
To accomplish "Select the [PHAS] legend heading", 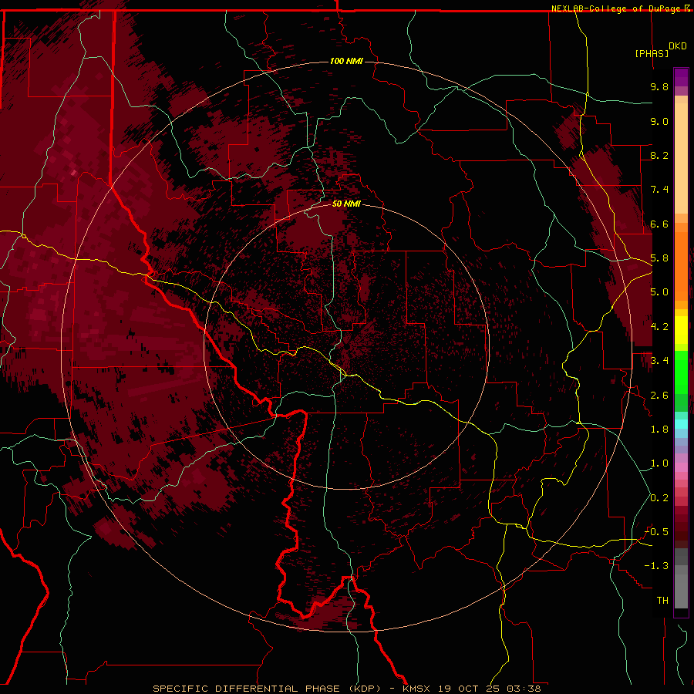I will point(652,53).
